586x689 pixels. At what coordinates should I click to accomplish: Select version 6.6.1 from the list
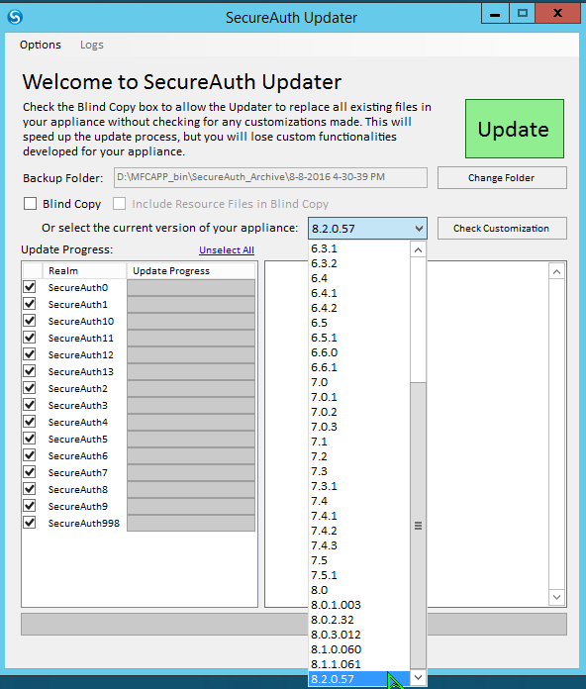(359, 367)
